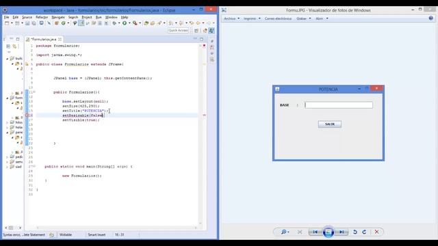Screen dimensions: 438x246
Task: Toggle code folding at line 11 constructor
Action: point(34,92)
